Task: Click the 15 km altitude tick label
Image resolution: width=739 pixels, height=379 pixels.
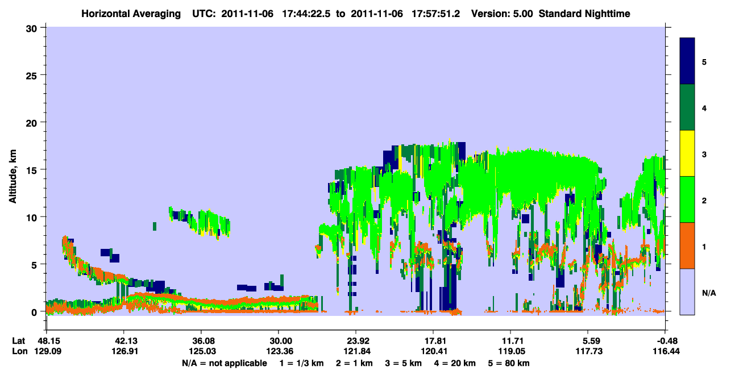Action: click(x=34, y=170)
